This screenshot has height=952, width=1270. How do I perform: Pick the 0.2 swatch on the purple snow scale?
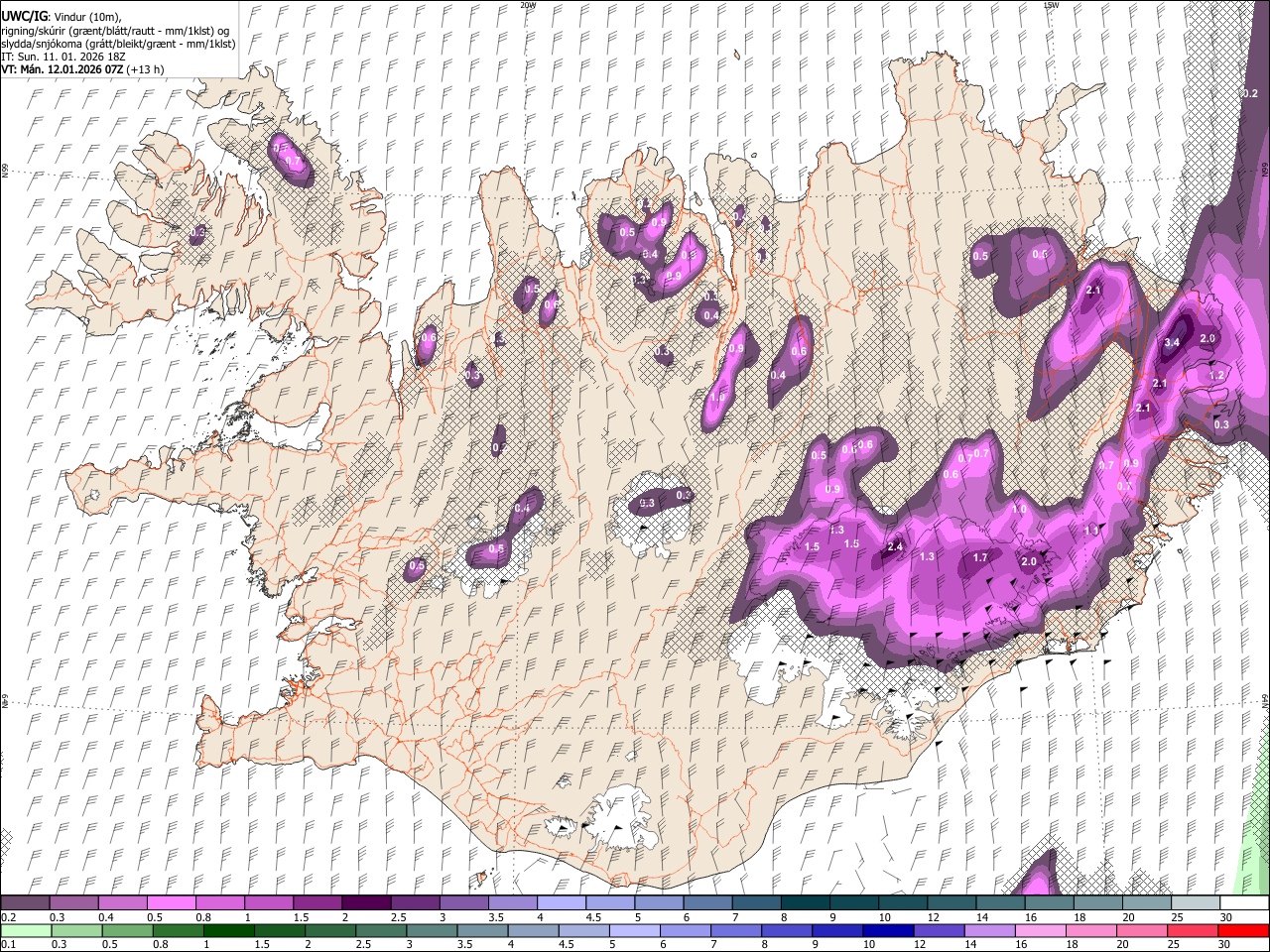pyautogui.click(x=25, y=903)
